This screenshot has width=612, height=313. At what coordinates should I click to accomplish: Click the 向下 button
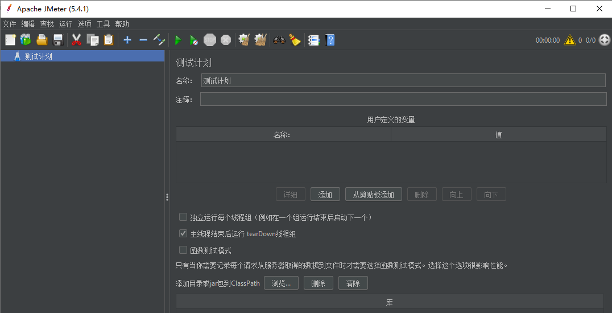pos(491,194)
